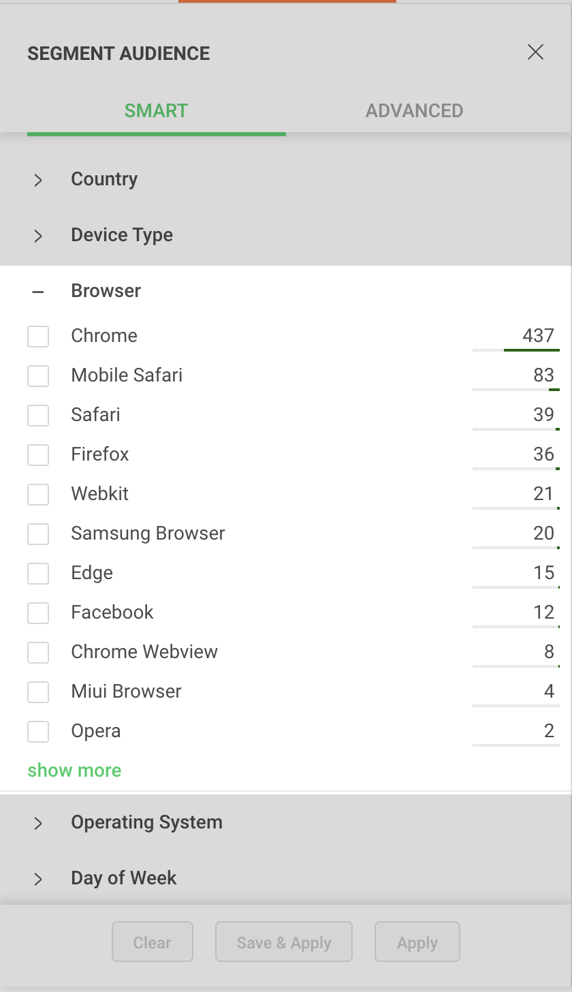Check the Chrome browser checkbox
572x992 pixels.
[x=38, y=336]
